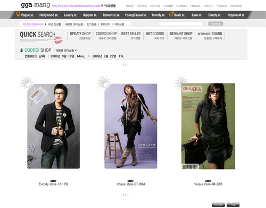This screenshot has width=266, height=208.
Task: Click the Top button at the bottom
Action: (233, 204)
